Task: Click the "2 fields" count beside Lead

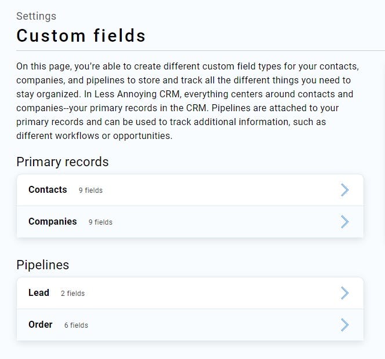Action: pyautogui.click(x=72, y=294)
